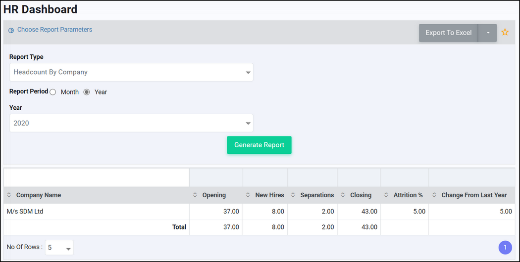Sort by Company Name column arrows
The width and height of the screenshot is (520, 262).
[9, 195]
